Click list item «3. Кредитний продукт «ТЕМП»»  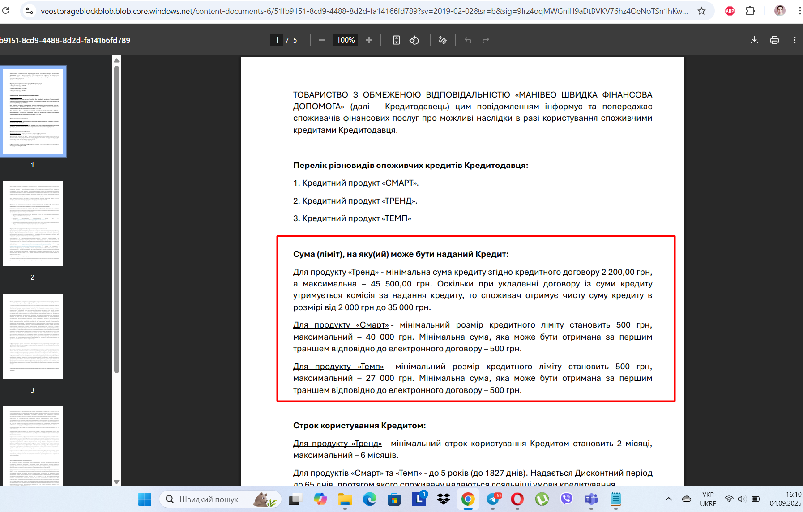352,218
